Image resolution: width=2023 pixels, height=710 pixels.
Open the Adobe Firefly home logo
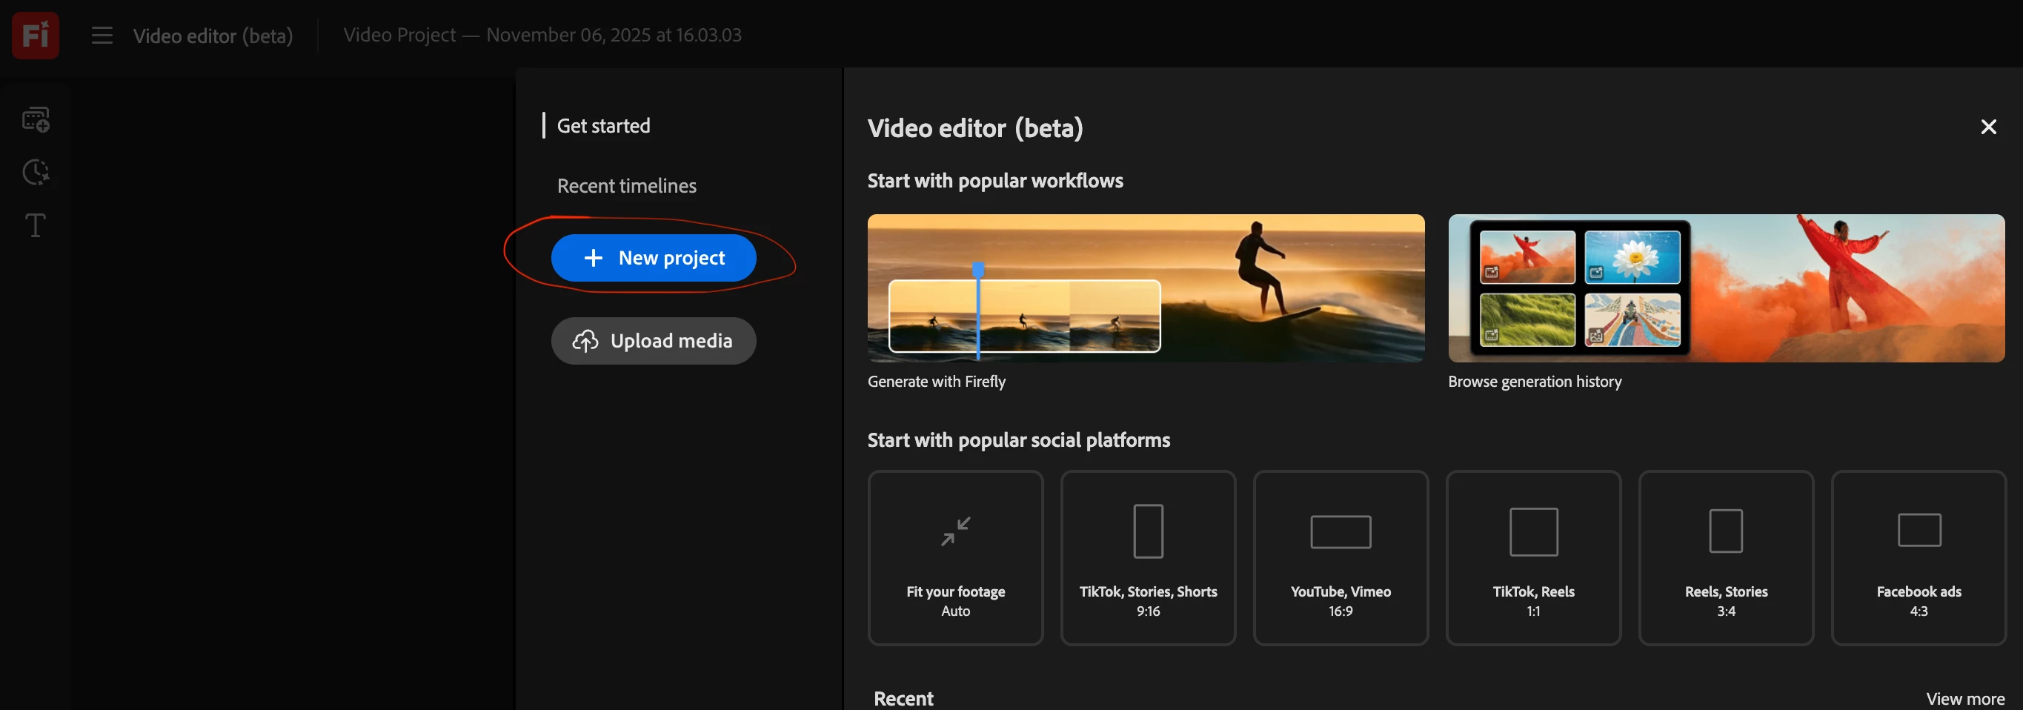point(36,36)
